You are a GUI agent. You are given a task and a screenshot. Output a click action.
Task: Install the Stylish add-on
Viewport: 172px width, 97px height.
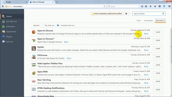point(158,48)
